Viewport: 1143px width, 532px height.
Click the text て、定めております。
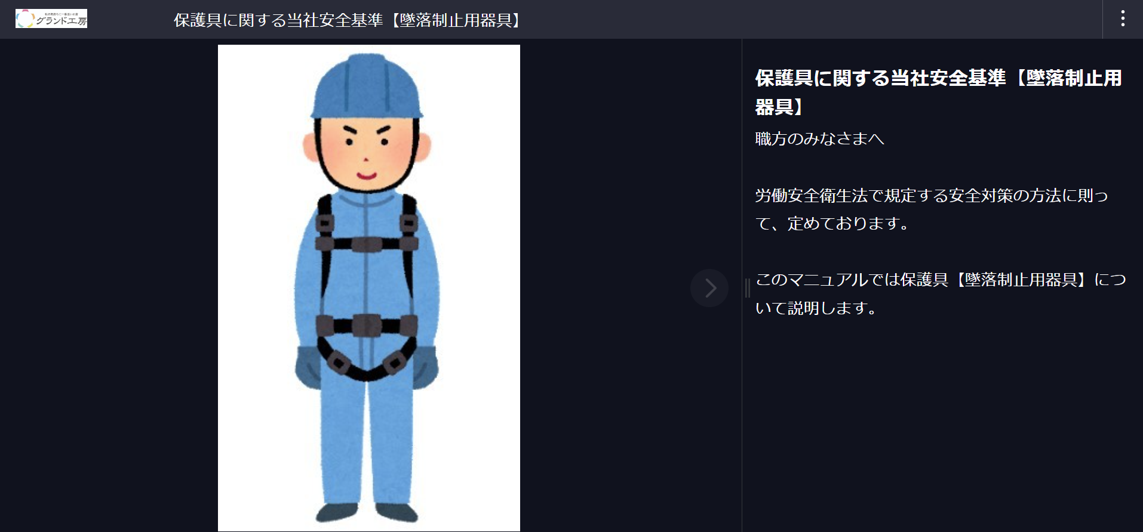coord(832,224)
